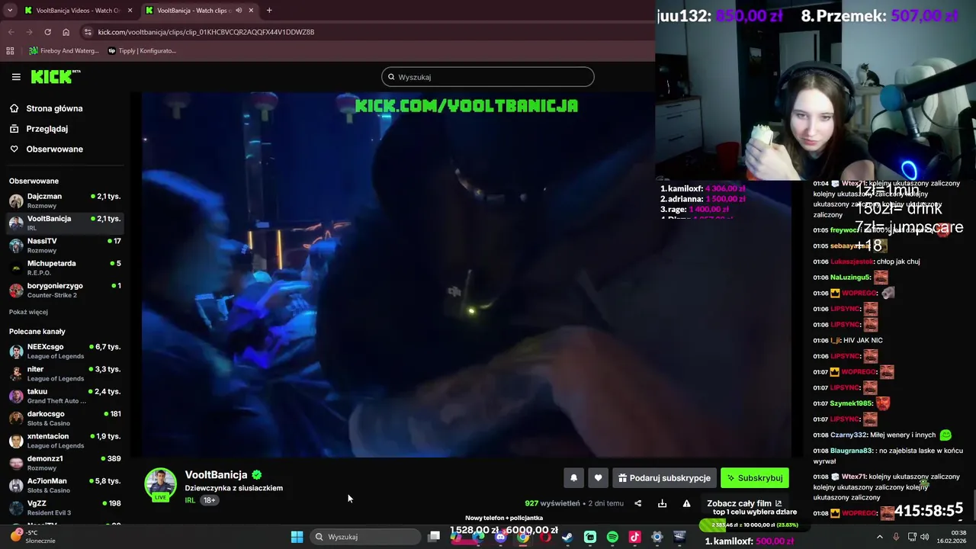Open Przeglądaj in sidebar
The image size is (976, 549).
(x=47, y=129)
